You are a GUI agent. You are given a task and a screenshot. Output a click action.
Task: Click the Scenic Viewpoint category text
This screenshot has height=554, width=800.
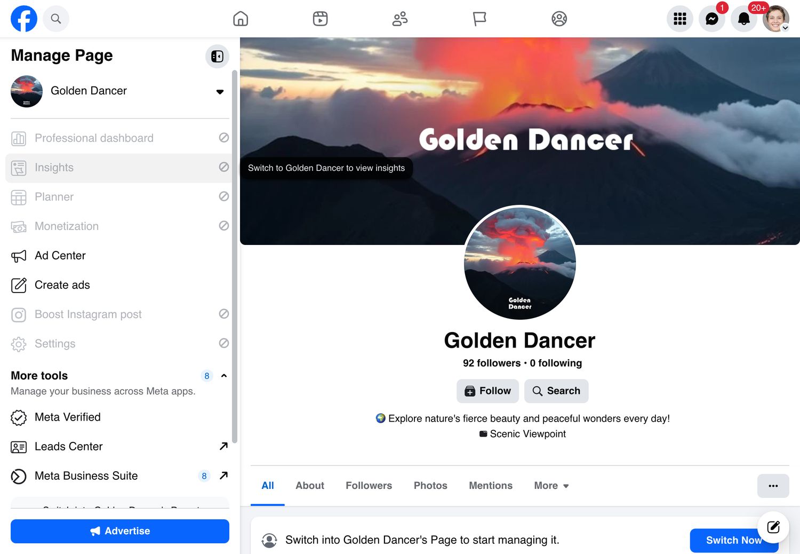528,434
